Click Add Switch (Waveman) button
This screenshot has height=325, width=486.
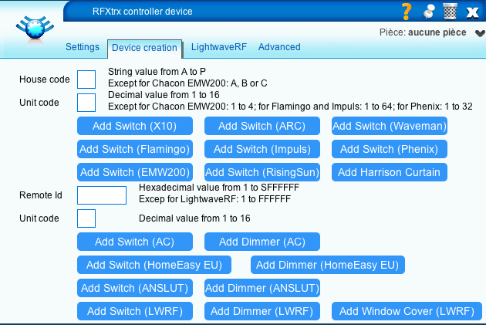(390, 126)
